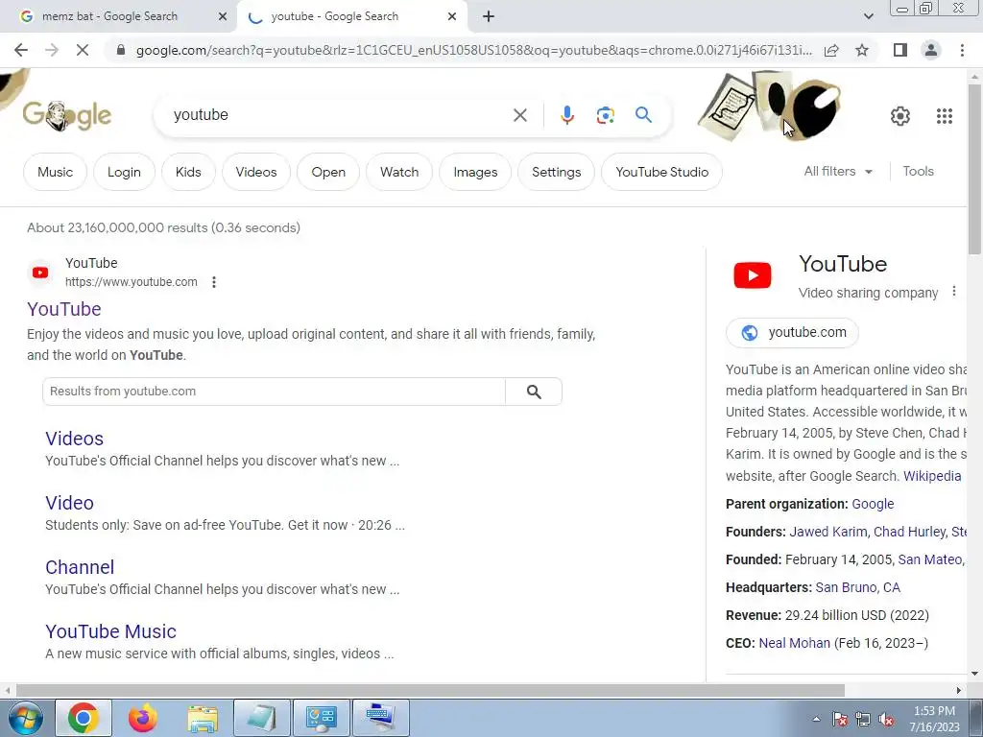Open Firefox from the taskbar
The width and height of the screenshot is (983, 737).
[x=143, y=718]
